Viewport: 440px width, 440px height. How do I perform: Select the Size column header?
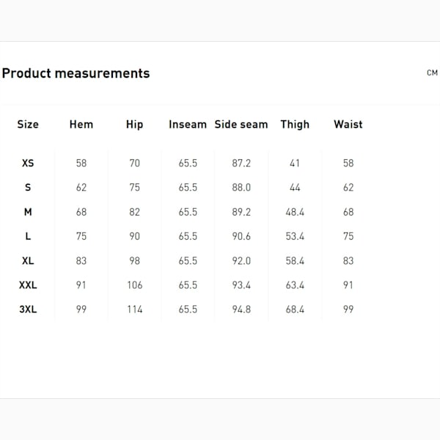coord(28,125)
